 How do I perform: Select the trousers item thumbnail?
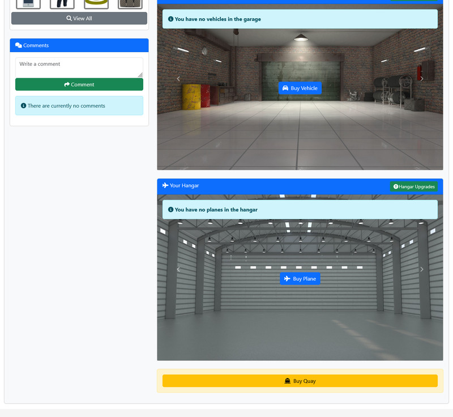click(x=62, y=4)
